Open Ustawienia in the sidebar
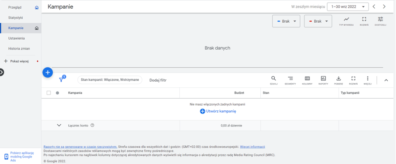Image resolution: width=396 pixels, height=164 pixels. pyautogui.click(x=17, y=38)
